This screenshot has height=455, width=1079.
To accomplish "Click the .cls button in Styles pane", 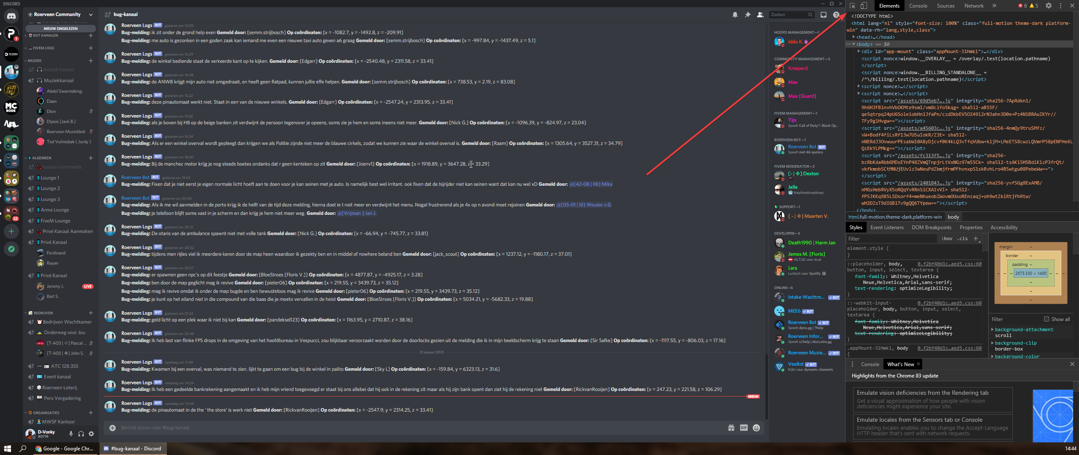I will pyautogui.click(x=962, y=238).
